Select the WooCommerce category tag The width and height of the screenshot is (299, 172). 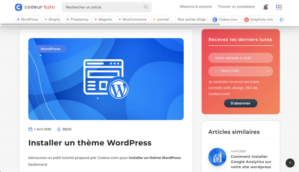[133, 19]
